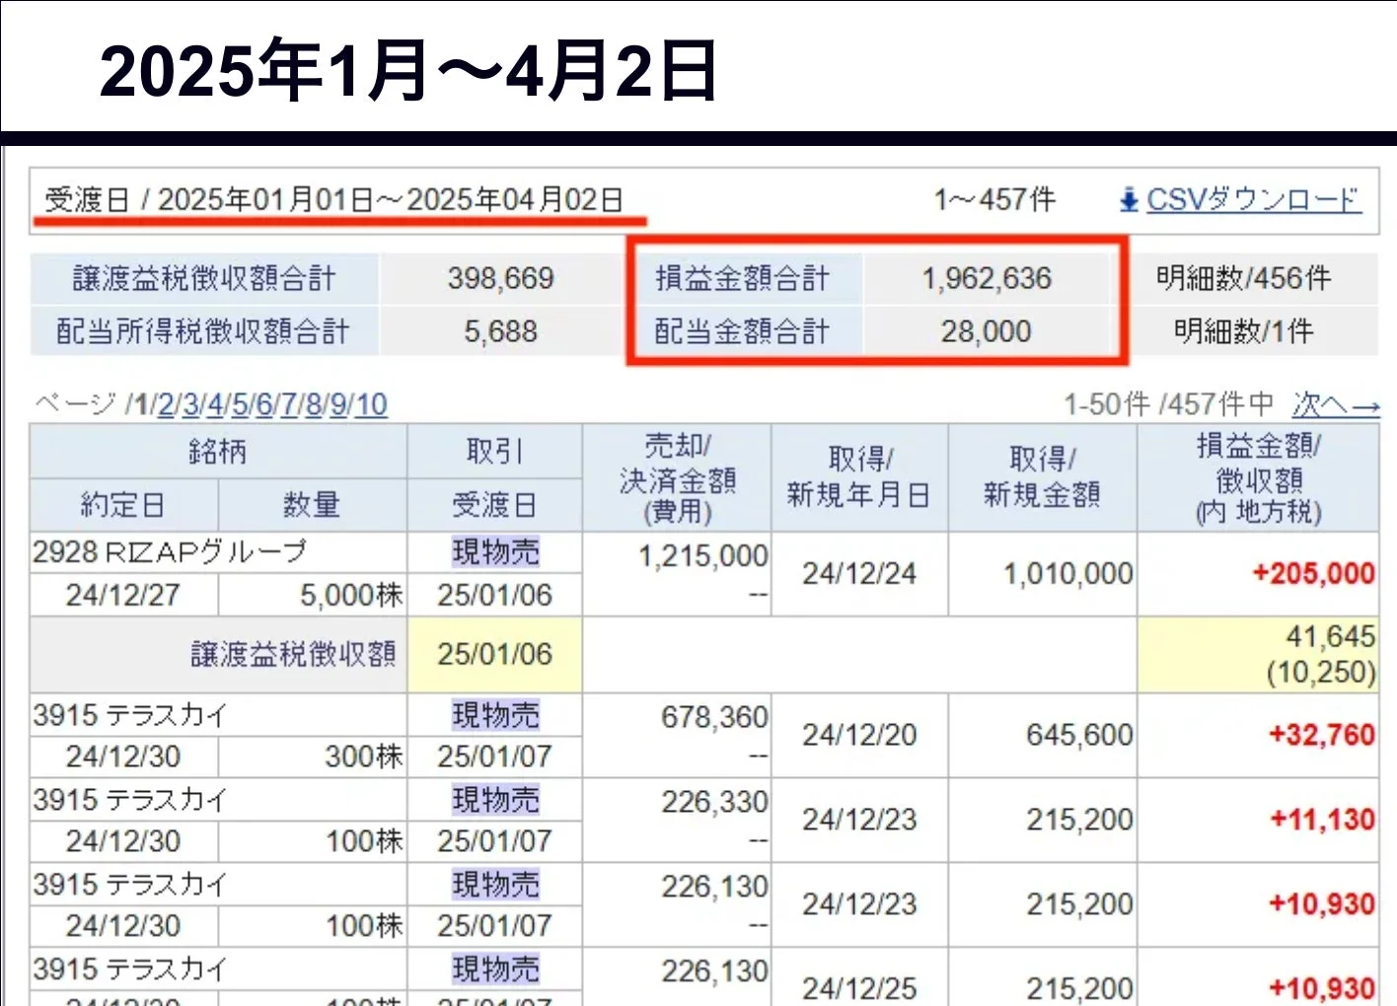
Task: Select page 5 in the pagination
Action: [x=239, y=404]
